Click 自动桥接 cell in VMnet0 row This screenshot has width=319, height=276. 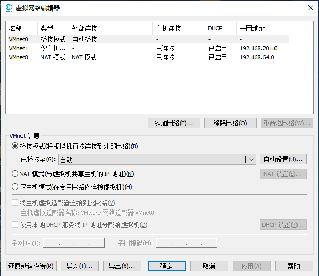pyautogui.click(x=85, y=39)
